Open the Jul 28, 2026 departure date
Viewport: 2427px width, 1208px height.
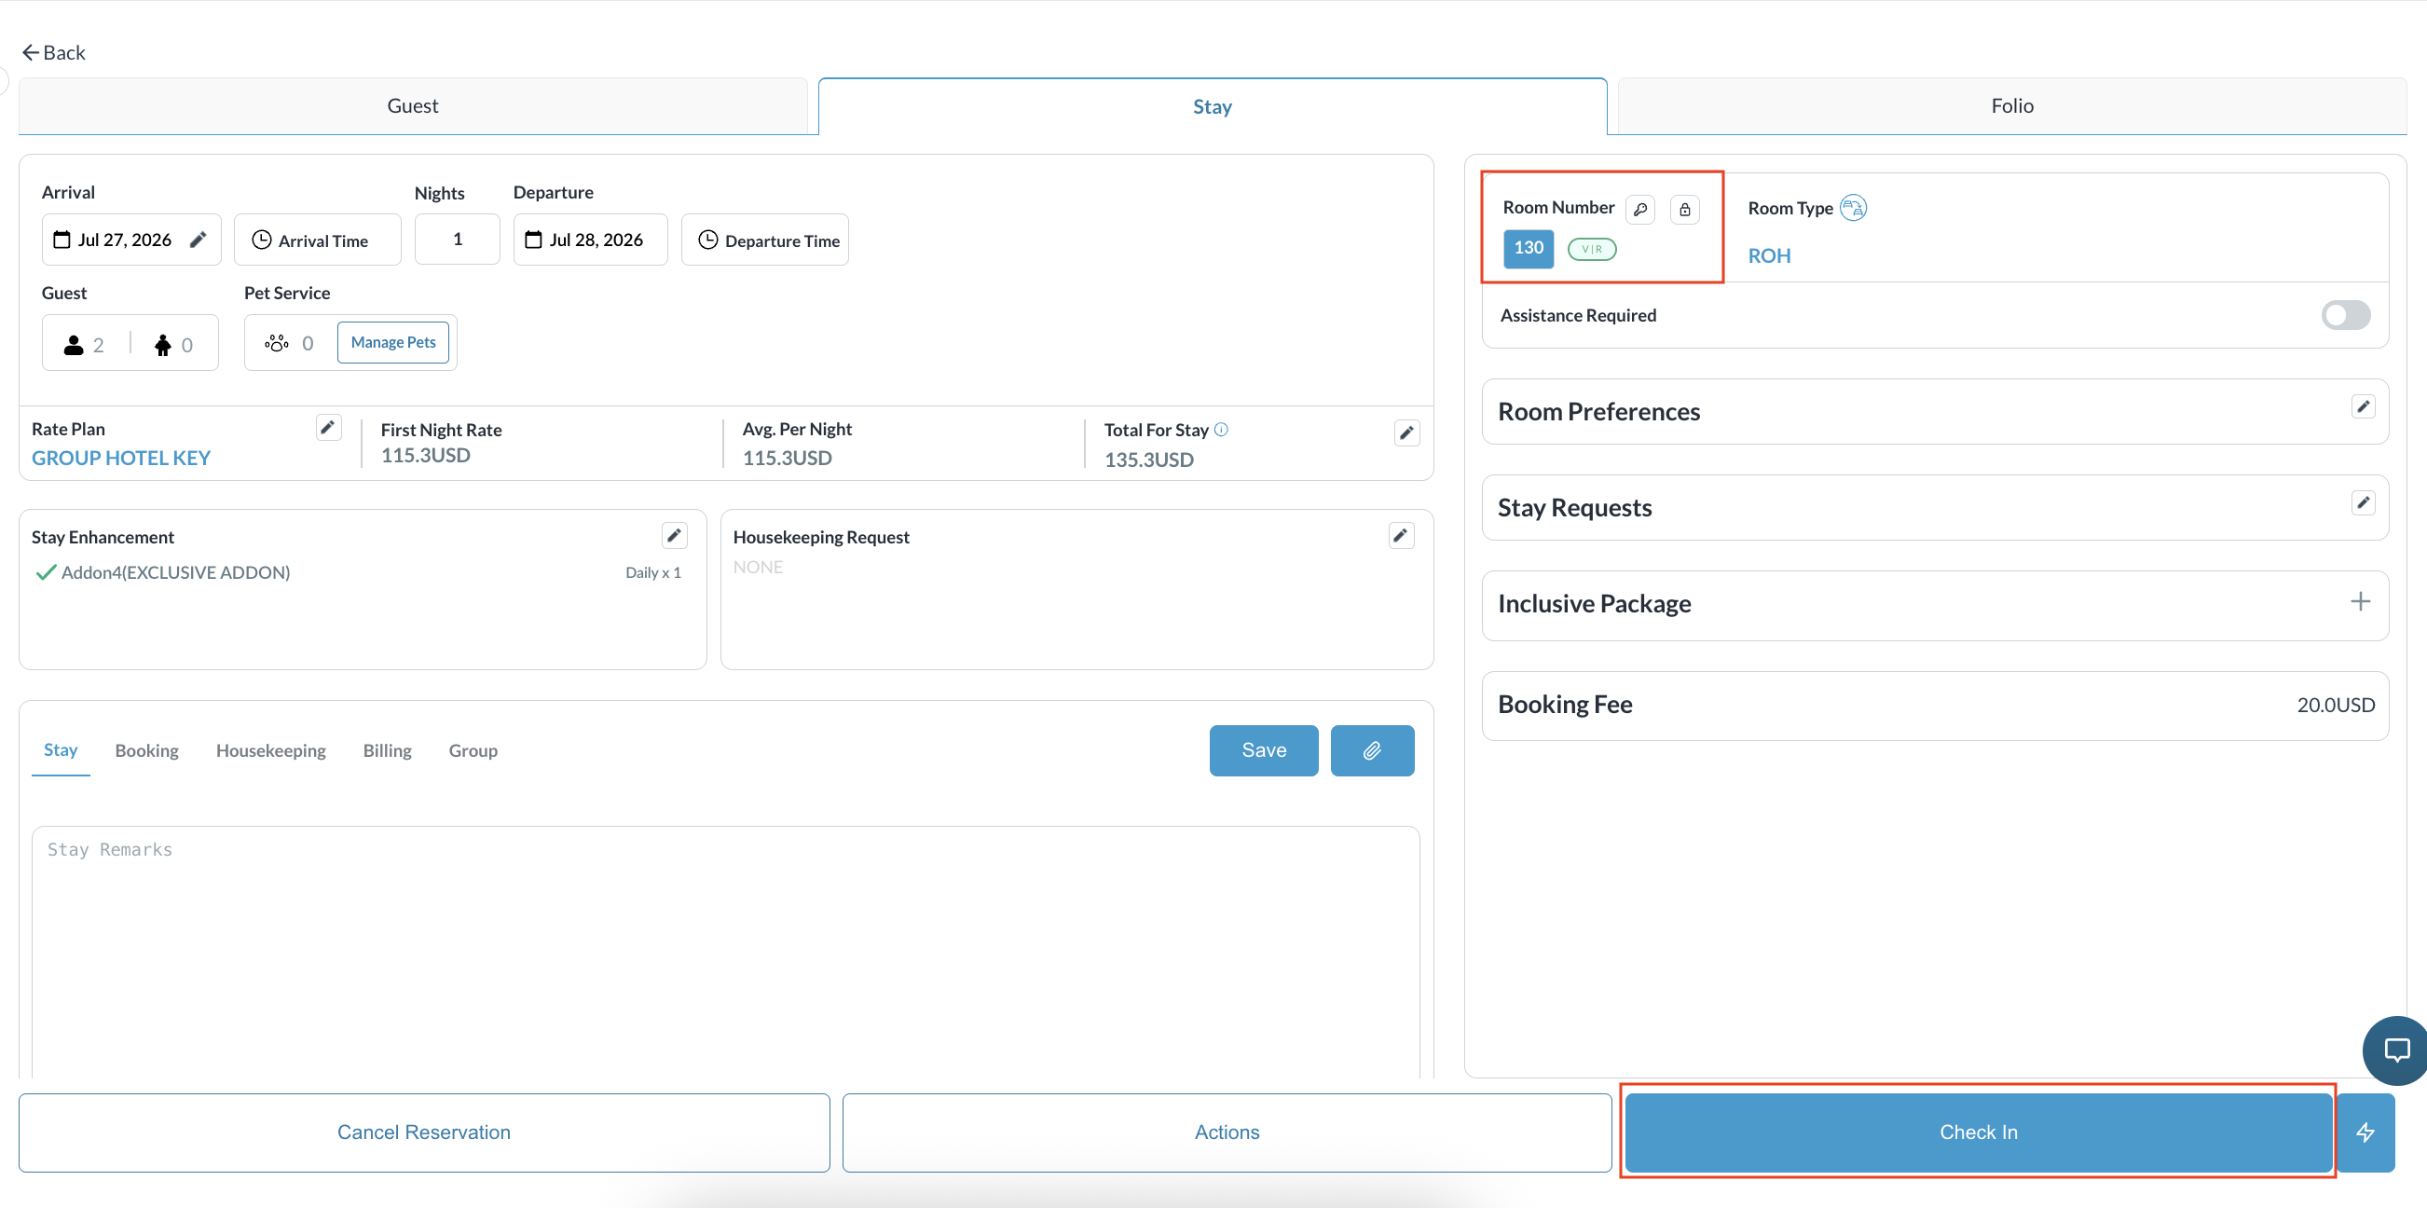click(x=591, y=240)
